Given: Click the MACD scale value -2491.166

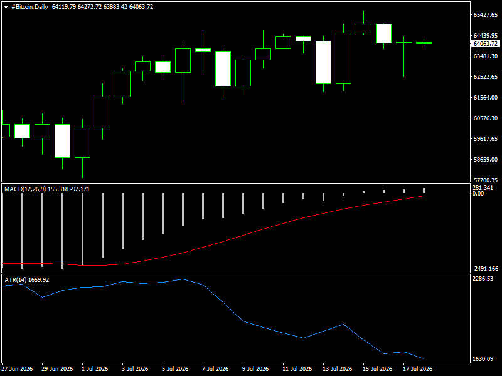Looking at the screenshot, I should [485, 269].
